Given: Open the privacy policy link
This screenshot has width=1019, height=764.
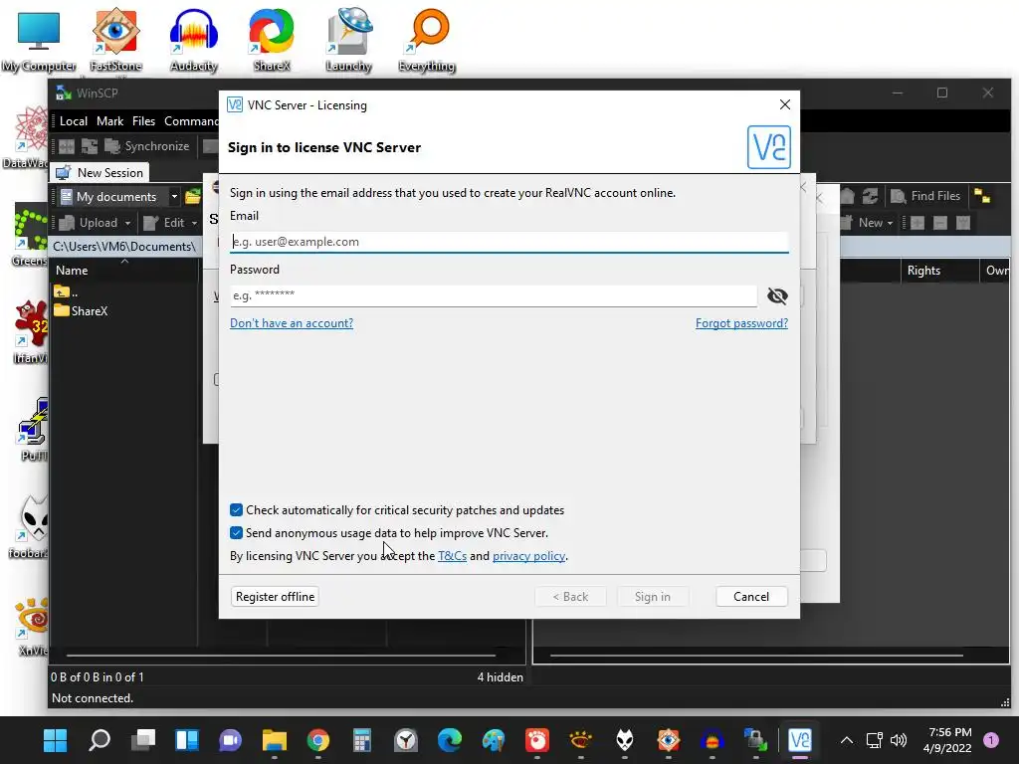Looking at the screenshot, I should click(x=528, y=556).
